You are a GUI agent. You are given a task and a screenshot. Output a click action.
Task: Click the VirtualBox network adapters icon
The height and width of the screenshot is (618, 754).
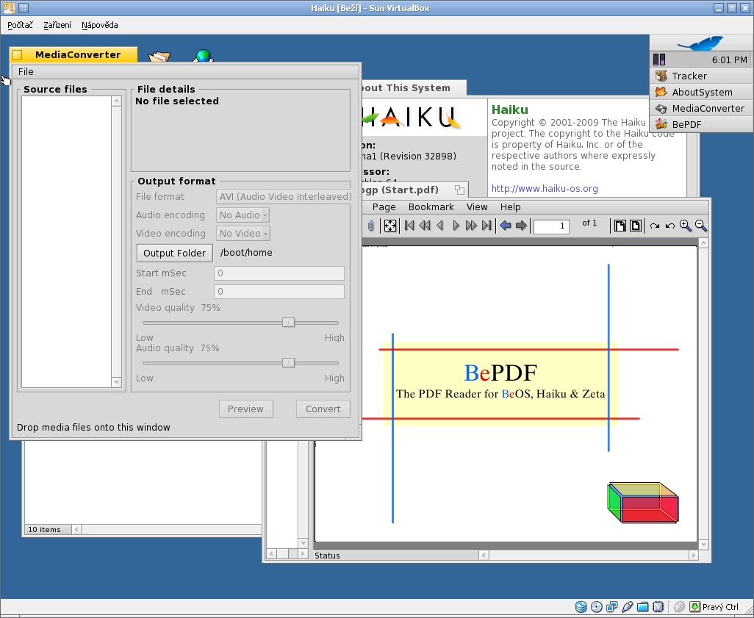point(611,607)
